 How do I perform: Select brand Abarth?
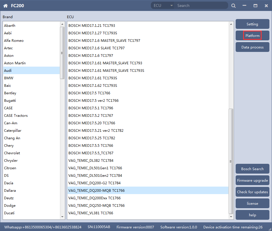[31, 25]
